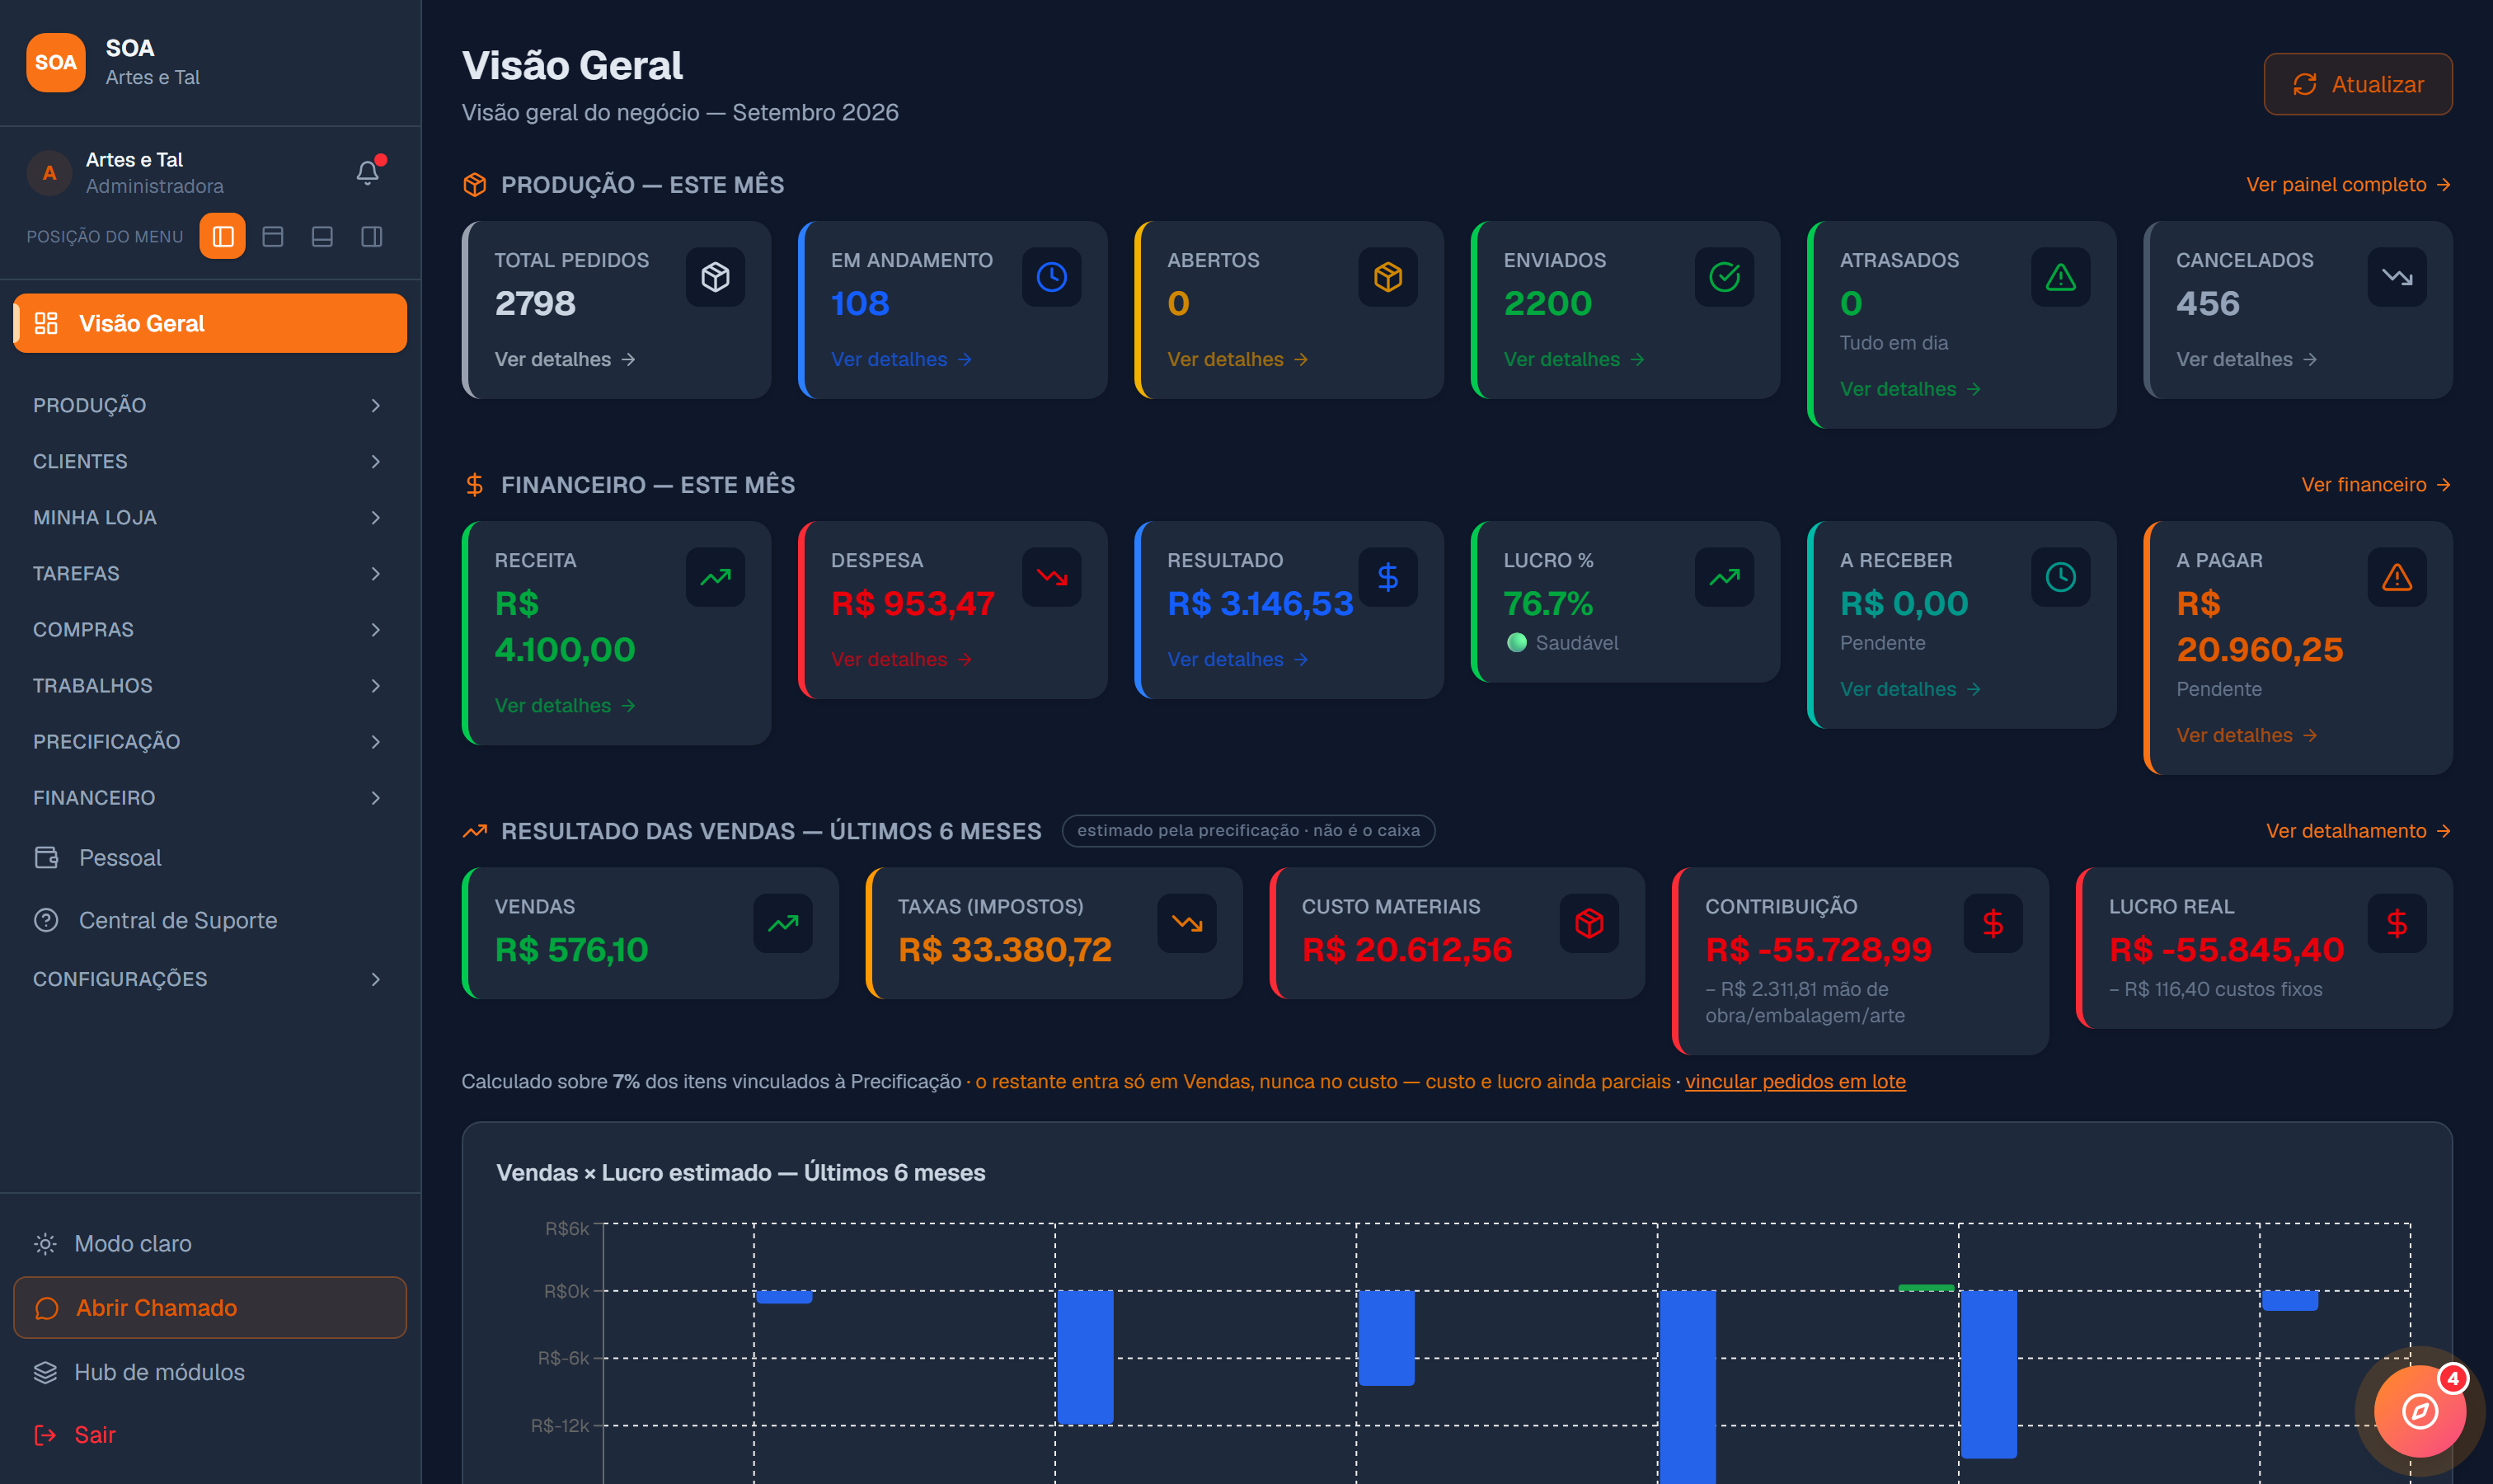The width and height of the screenshot is (2493, 1484).
Task: Click the Atualizar button
Action: (2358, 84)
